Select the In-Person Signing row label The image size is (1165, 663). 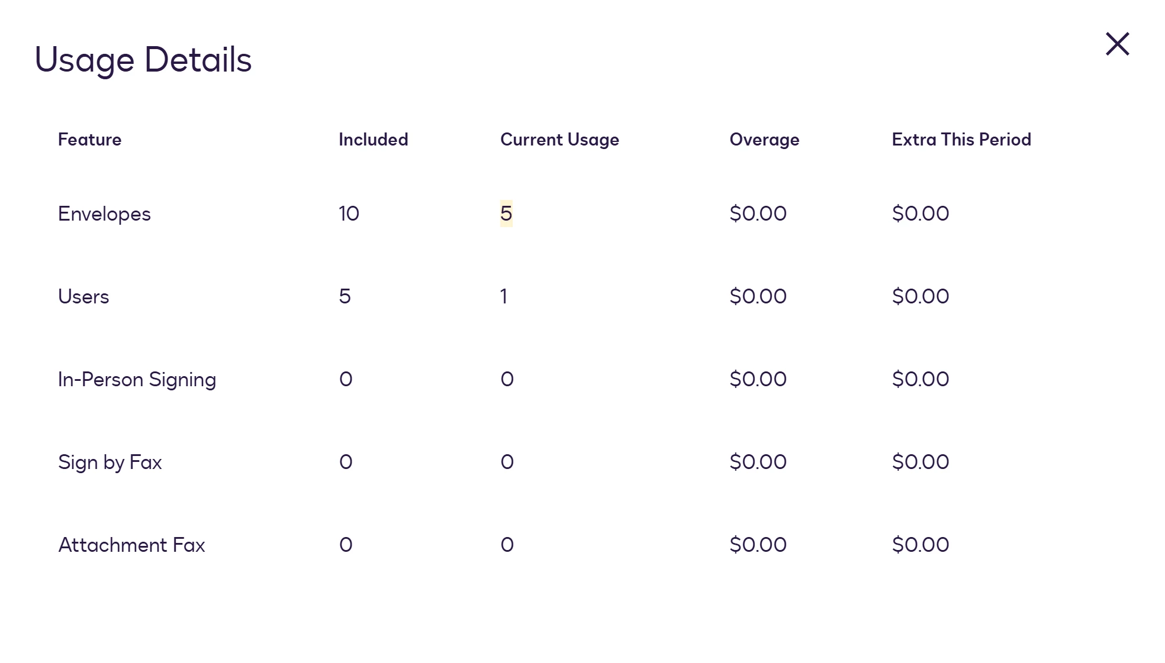(137, 379)
